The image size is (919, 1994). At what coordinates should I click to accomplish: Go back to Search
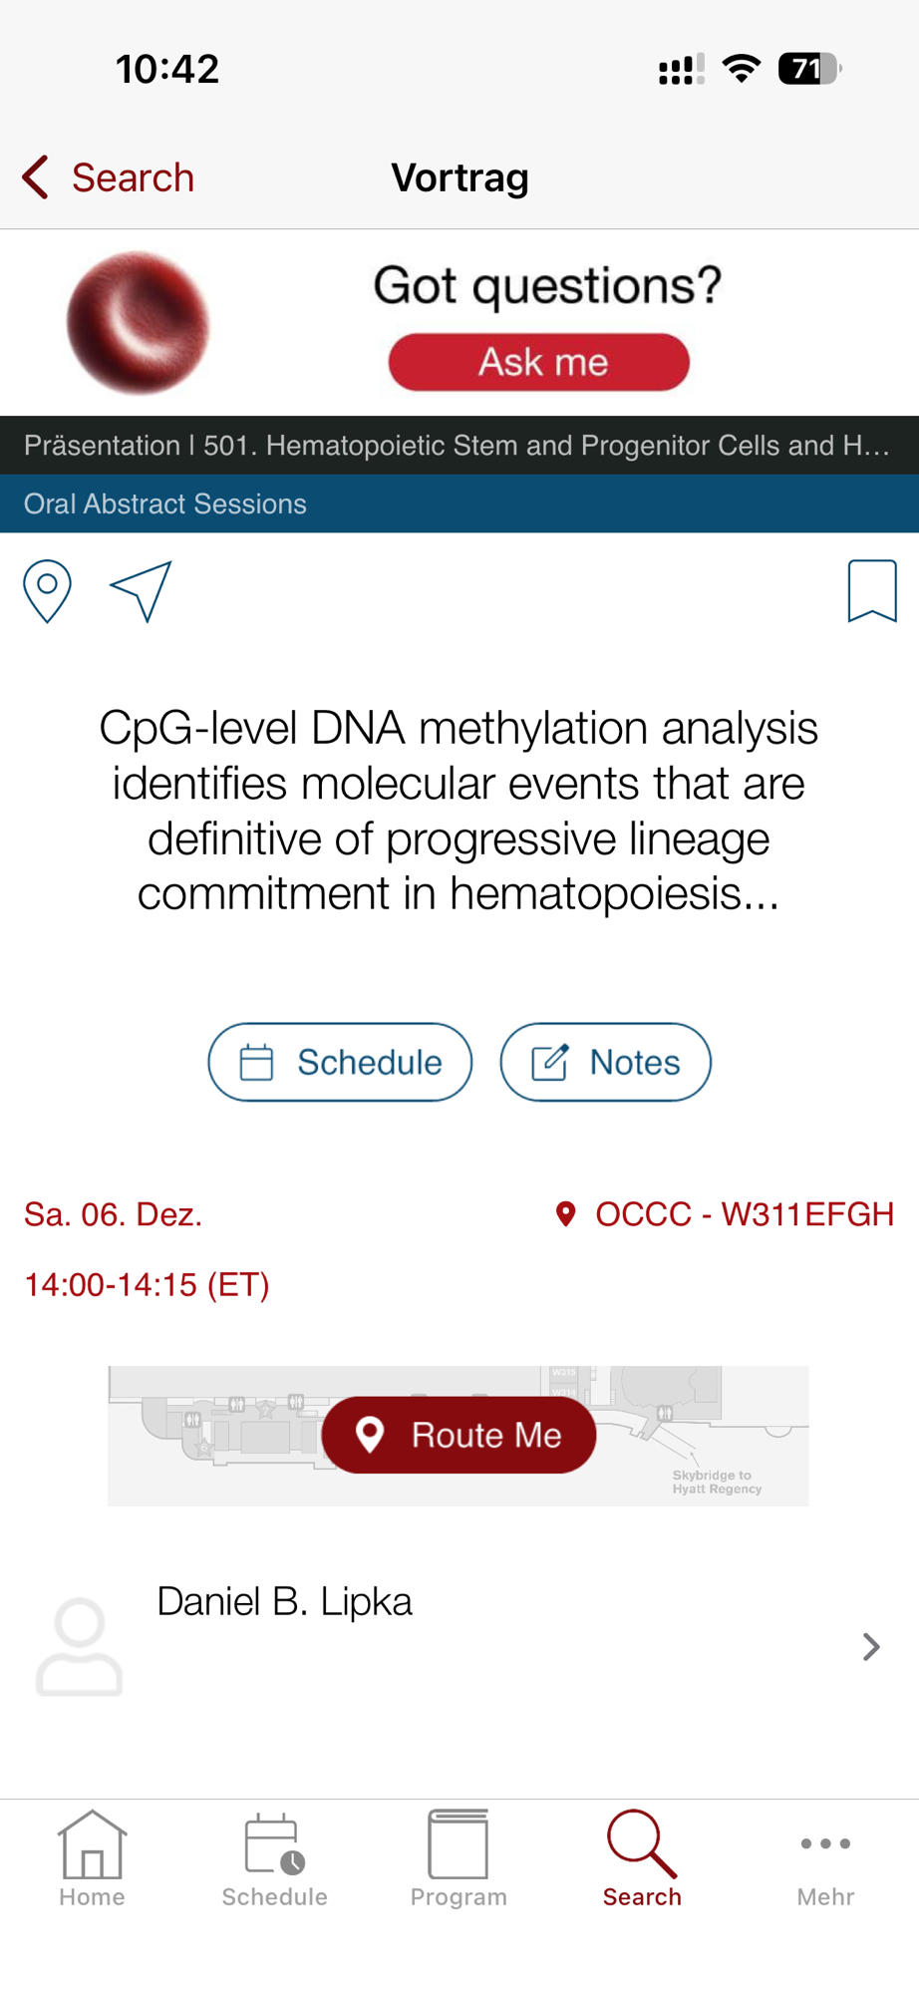(109, 177)
